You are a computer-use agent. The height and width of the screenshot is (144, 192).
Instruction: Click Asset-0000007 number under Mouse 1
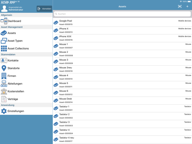66,48
